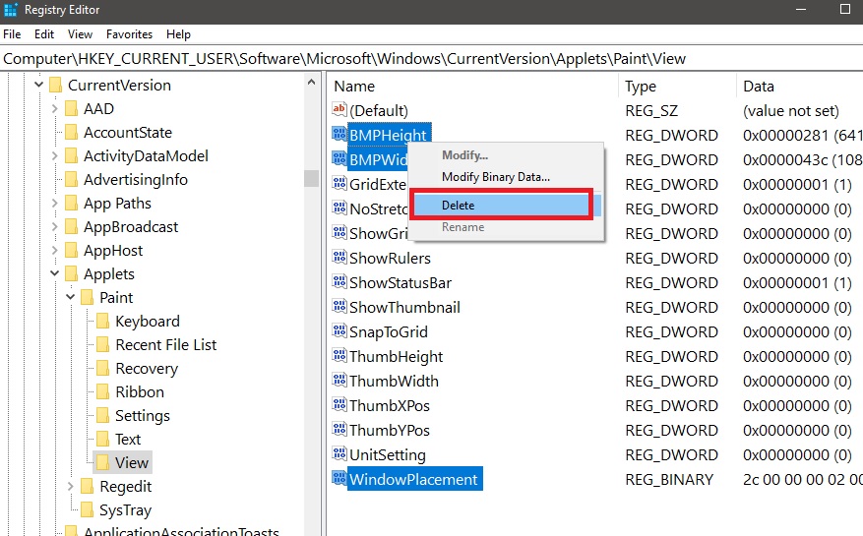The width and height of the screenshot is (863, 536).
Task: Open the Favorites menu
Action: [129, 34]
